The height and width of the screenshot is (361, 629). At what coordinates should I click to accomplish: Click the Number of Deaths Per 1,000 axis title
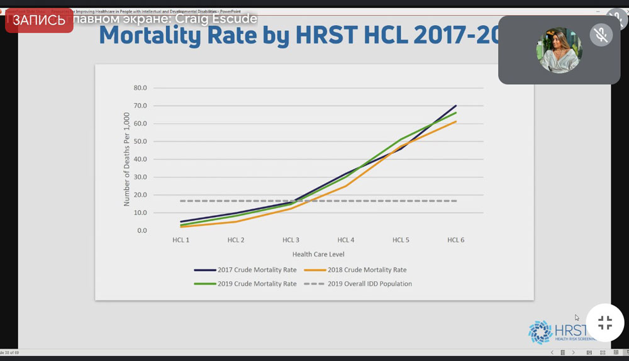[126, 159]
